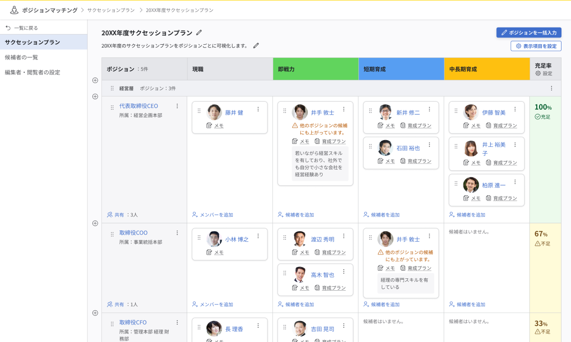Open sharing info 共有:1人 for COO
Image resolution: width=571 pixels, height=342 pixels.
pos(123,304)
